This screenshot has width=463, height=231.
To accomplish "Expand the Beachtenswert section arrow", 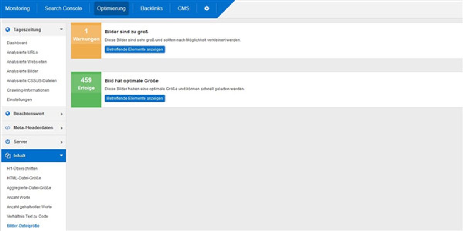I will point(61,114).
